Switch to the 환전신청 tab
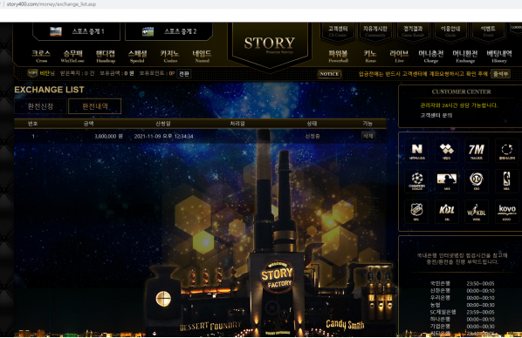The width and height of the screenshot is (522, 338). point(40,106)
